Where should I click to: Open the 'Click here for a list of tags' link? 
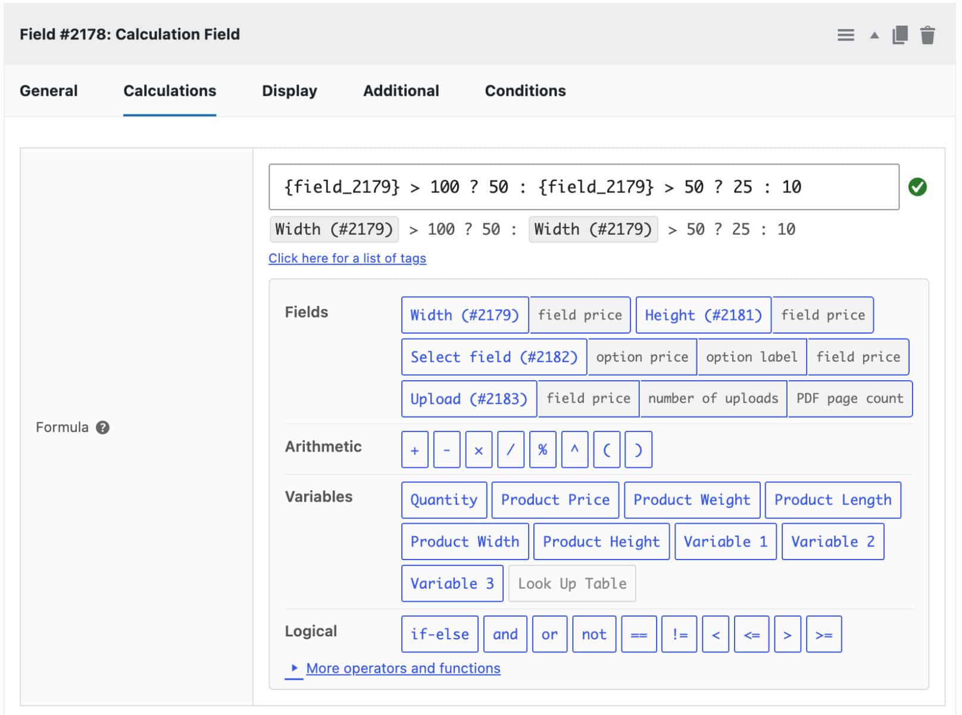tap(347, 258)
